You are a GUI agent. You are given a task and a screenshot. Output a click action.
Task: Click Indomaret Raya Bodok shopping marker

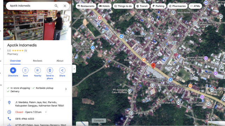point(171,80)
